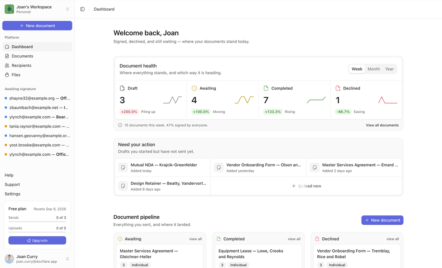Open Documents in the sidebar
This screenshot has height=268, width=442.
tap(37, 56)
